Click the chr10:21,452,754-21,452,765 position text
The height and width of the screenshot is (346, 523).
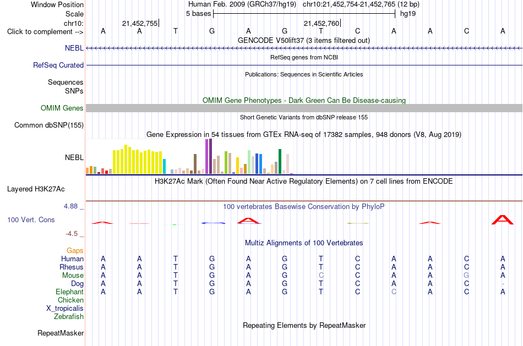coord(349,4)
